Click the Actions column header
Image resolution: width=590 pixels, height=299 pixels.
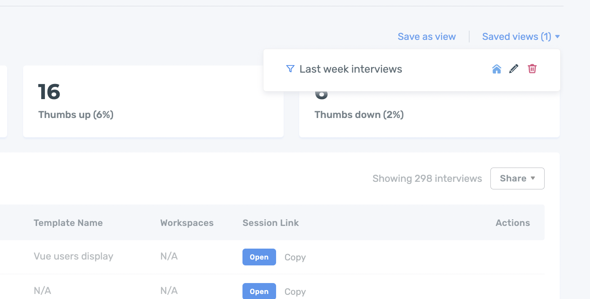(x=513, y=223)
